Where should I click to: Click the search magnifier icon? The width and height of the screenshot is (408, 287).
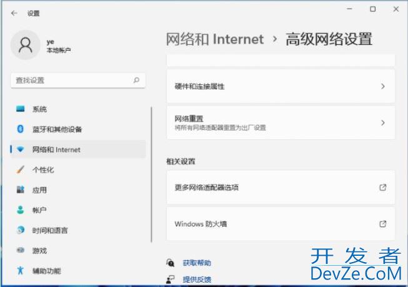tap(136, 80)
